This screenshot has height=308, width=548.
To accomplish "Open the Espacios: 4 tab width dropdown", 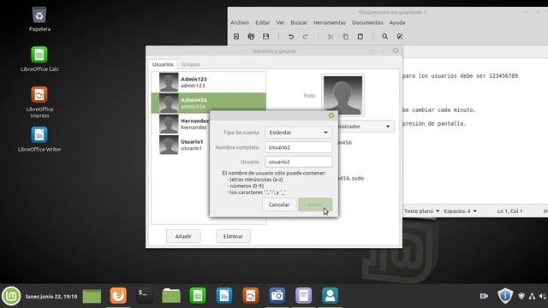I will tap(460, 211).
